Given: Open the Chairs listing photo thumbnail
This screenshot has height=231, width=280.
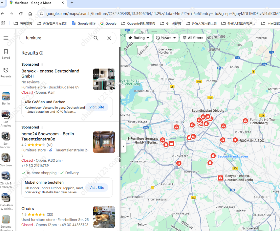Looking at the screenshot, I should [104, 217].
